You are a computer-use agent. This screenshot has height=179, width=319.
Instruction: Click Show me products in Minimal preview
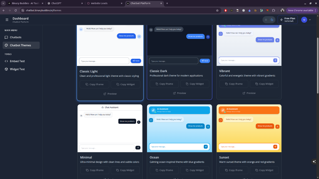click(x=127, y=121)
